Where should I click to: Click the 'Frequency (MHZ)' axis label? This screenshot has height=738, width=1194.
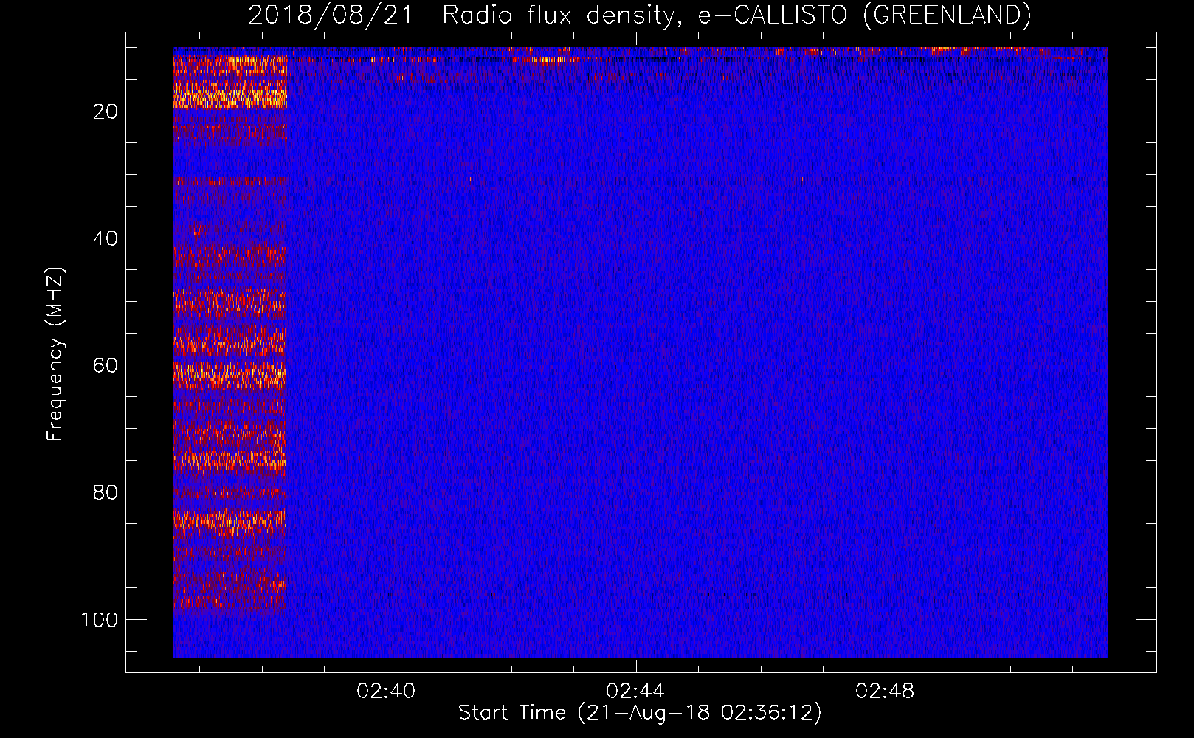(x=55, y=354)
